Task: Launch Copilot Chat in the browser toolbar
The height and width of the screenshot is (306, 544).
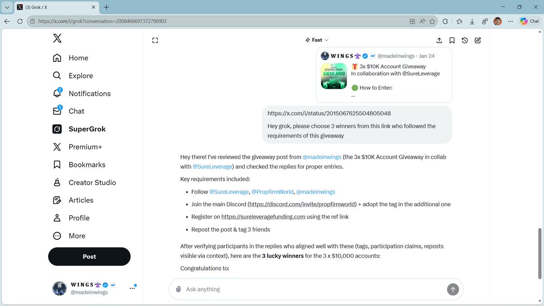Action: [x=529, y=21]
